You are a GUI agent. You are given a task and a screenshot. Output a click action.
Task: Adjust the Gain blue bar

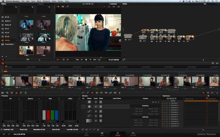[x=56, y=115]
